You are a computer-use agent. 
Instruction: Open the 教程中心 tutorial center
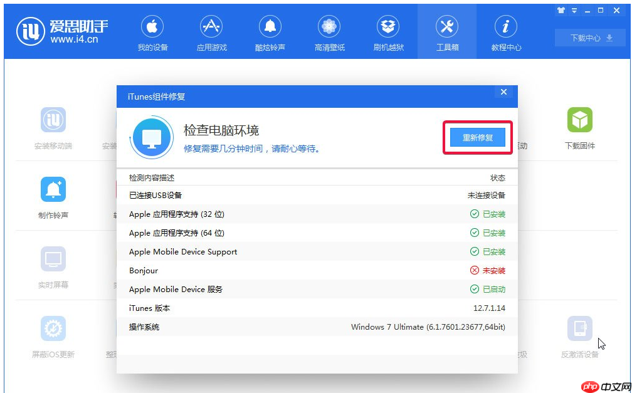click(506, 31)
